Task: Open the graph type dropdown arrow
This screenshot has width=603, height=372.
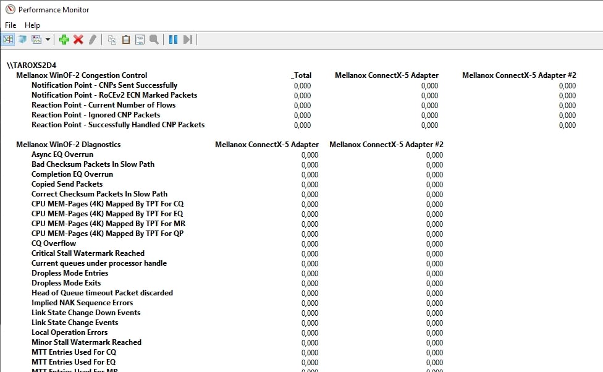Action: pos(48,40)
